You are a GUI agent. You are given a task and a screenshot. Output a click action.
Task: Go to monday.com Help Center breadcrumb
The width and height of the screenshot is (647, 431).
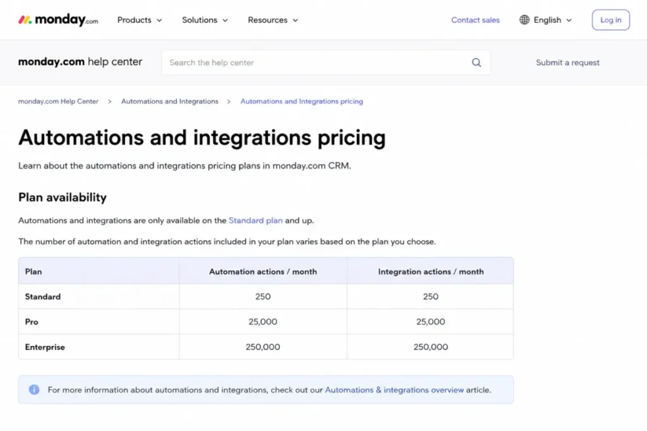coord(58,102)
